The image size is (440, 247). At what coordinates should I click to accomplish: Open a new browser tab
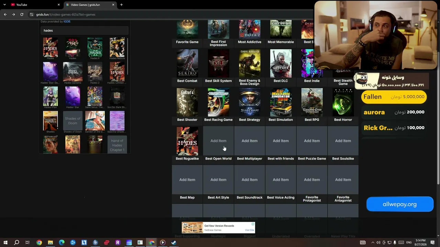pyautogui.click(x=121, y=5)
